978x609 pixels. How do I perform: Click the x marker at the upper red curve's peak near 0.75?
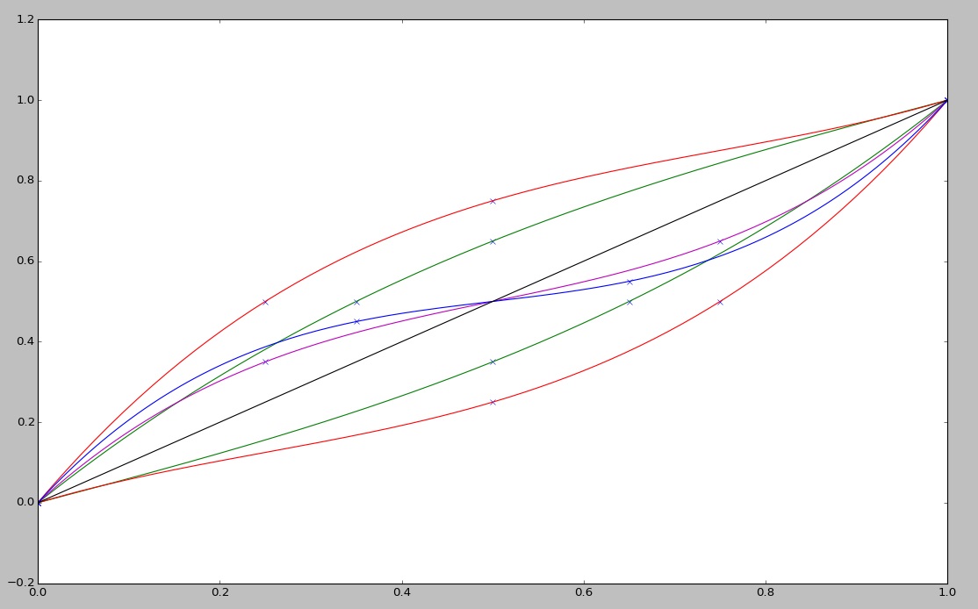(x=493, y=201)
